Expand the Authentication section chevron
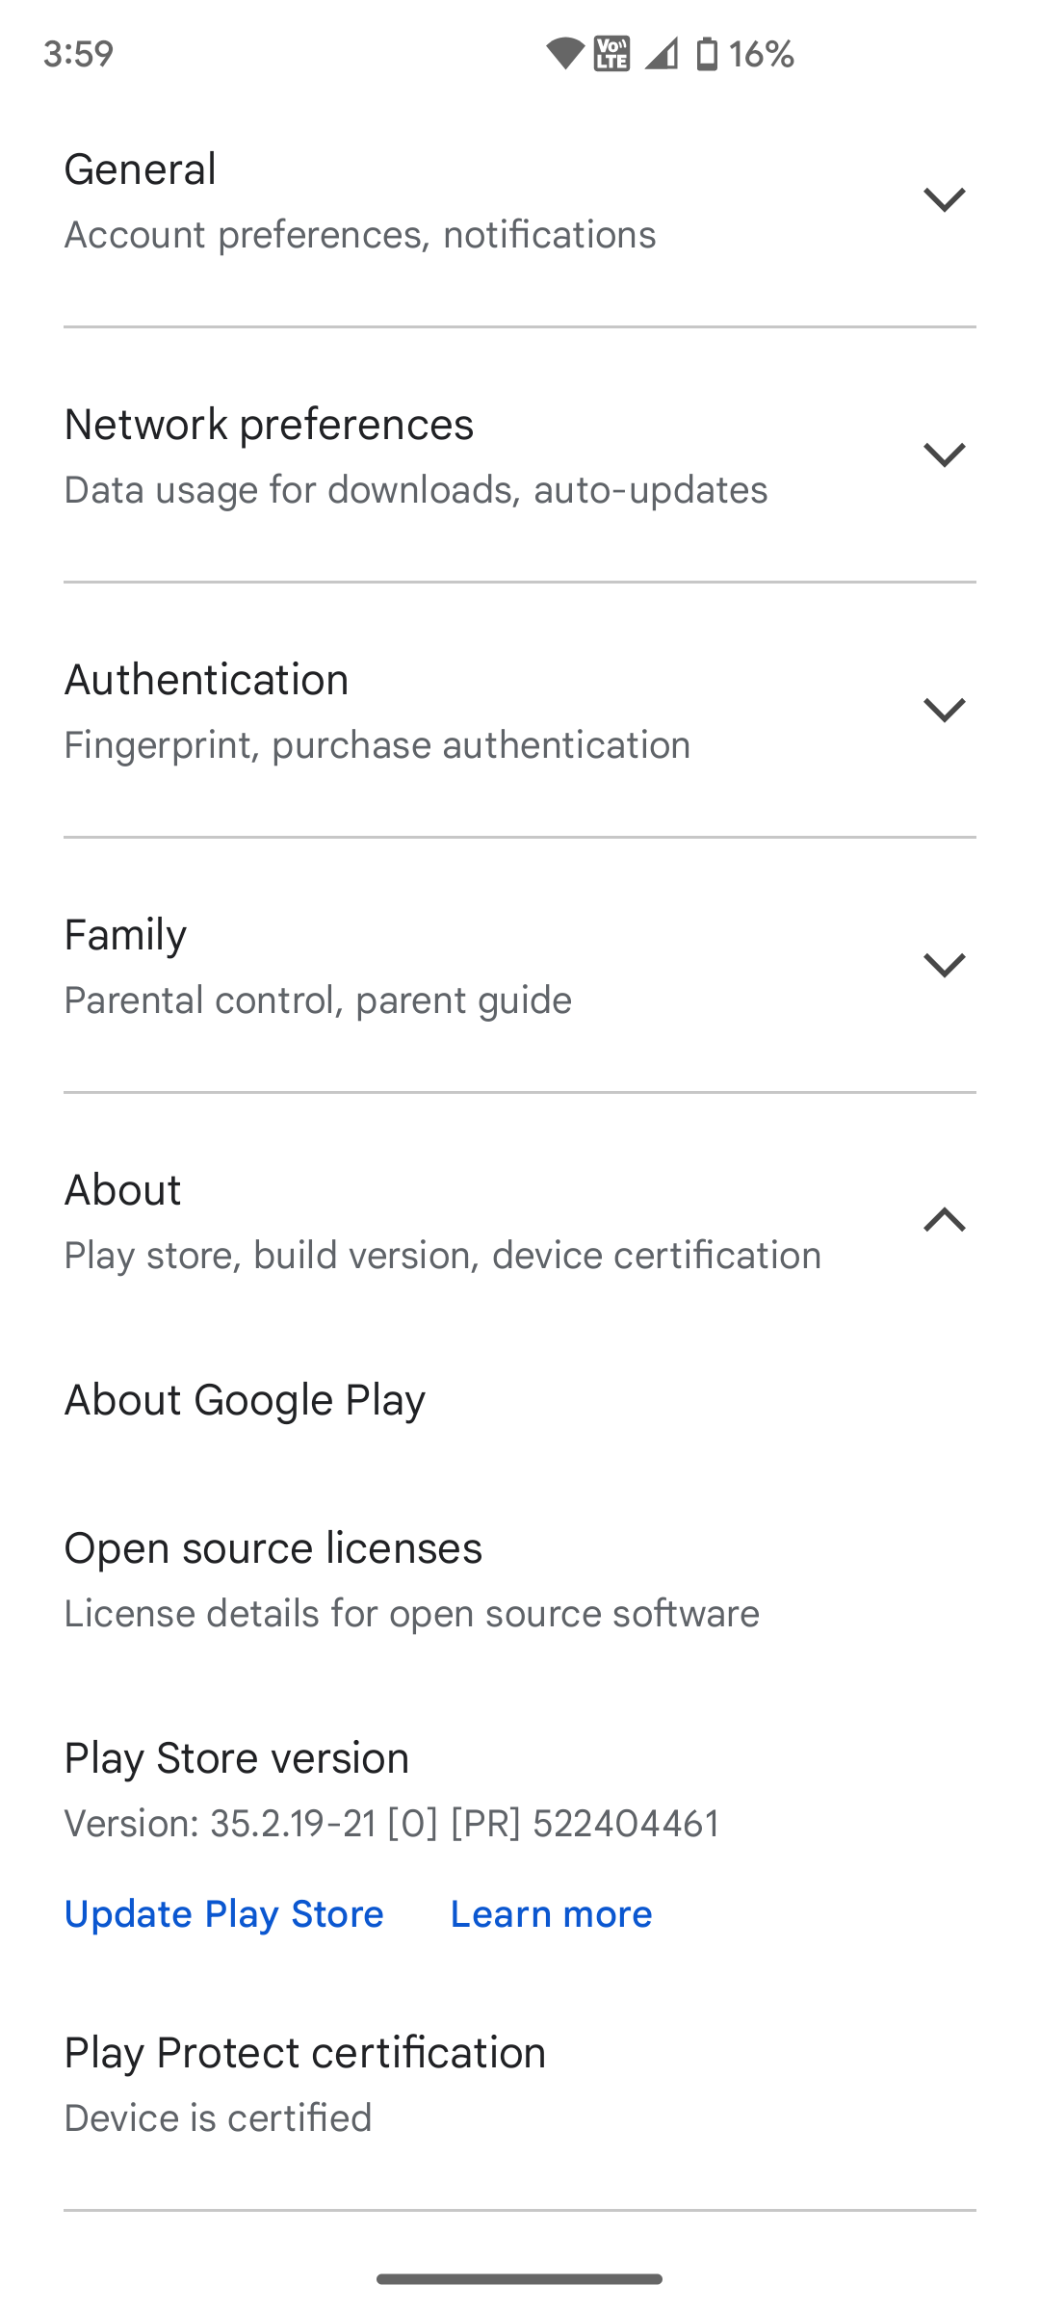Viewport: 1040px width, 2311px height. (944, 710)
